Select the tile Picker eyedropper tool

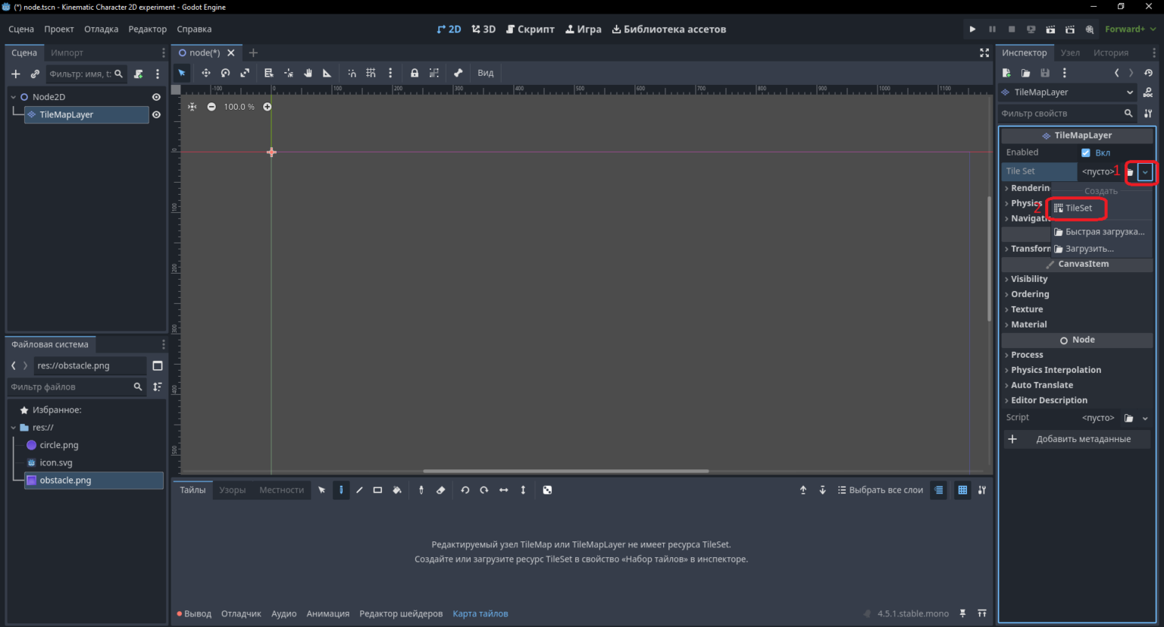point(421,490)
